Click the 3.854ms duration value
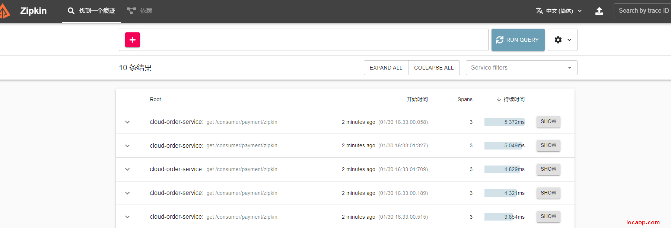The image size is (671, 228). [x=514, y=217]
